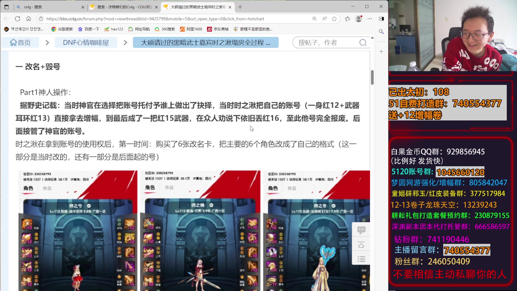Click the heading '一 改名+毁号'

pyautogui.click(x=38, y=67)
